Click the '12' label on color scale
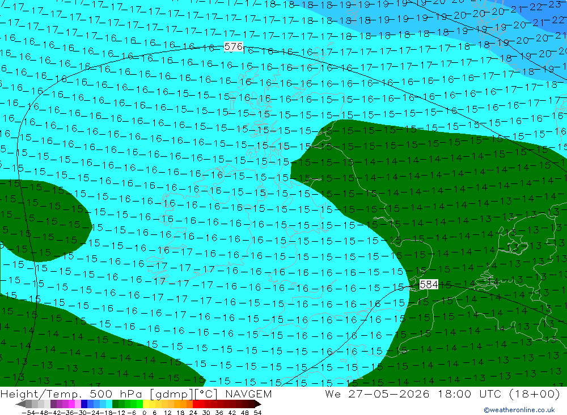Image resolution: width=567 pixels, height=415 pixels. tap(167, 412)
